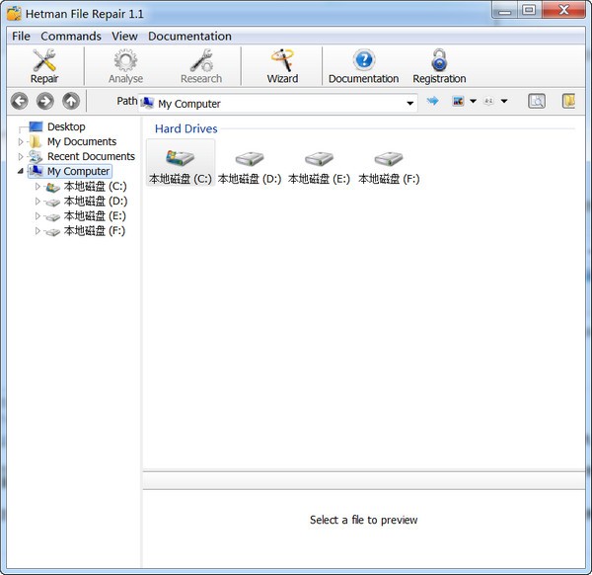Expand drive (E:) in the tree

click(x=37, y=215)
